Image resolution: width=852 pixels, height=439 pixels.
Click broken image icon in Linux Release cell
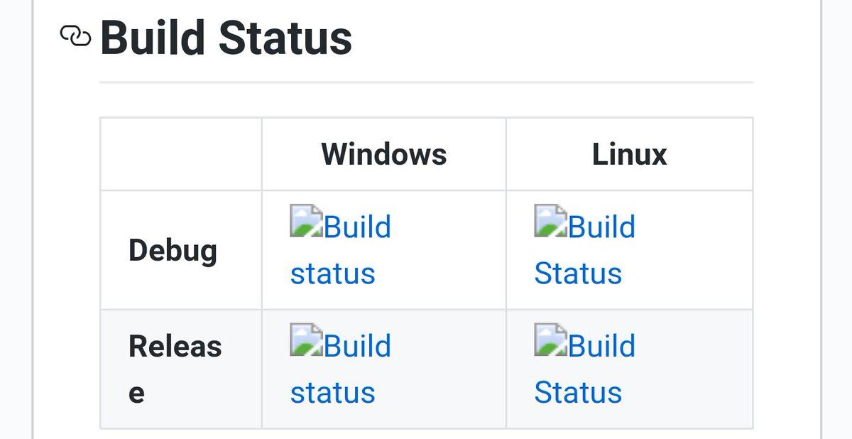[x=551, y=339]
